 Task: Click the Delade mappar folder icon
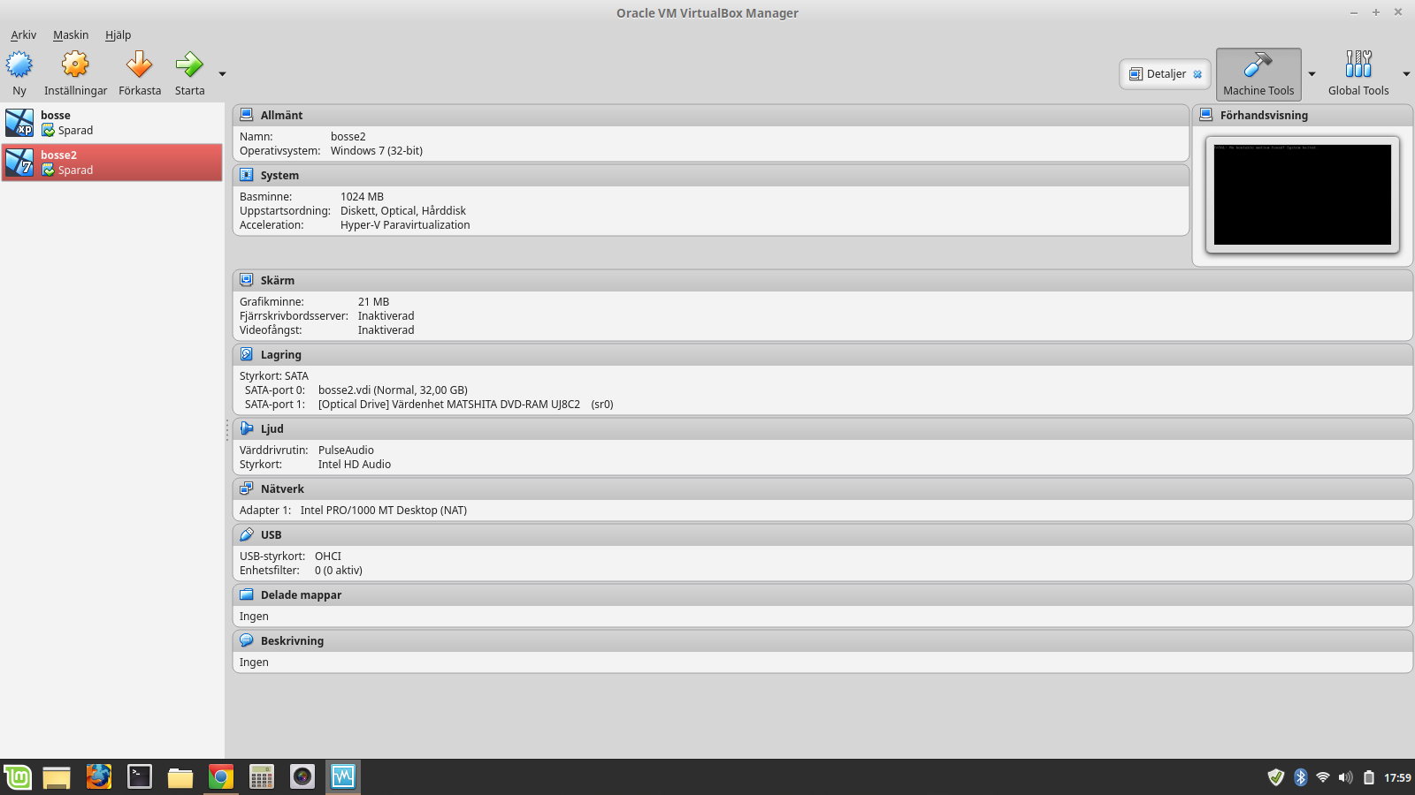click(x=247, y=594)
